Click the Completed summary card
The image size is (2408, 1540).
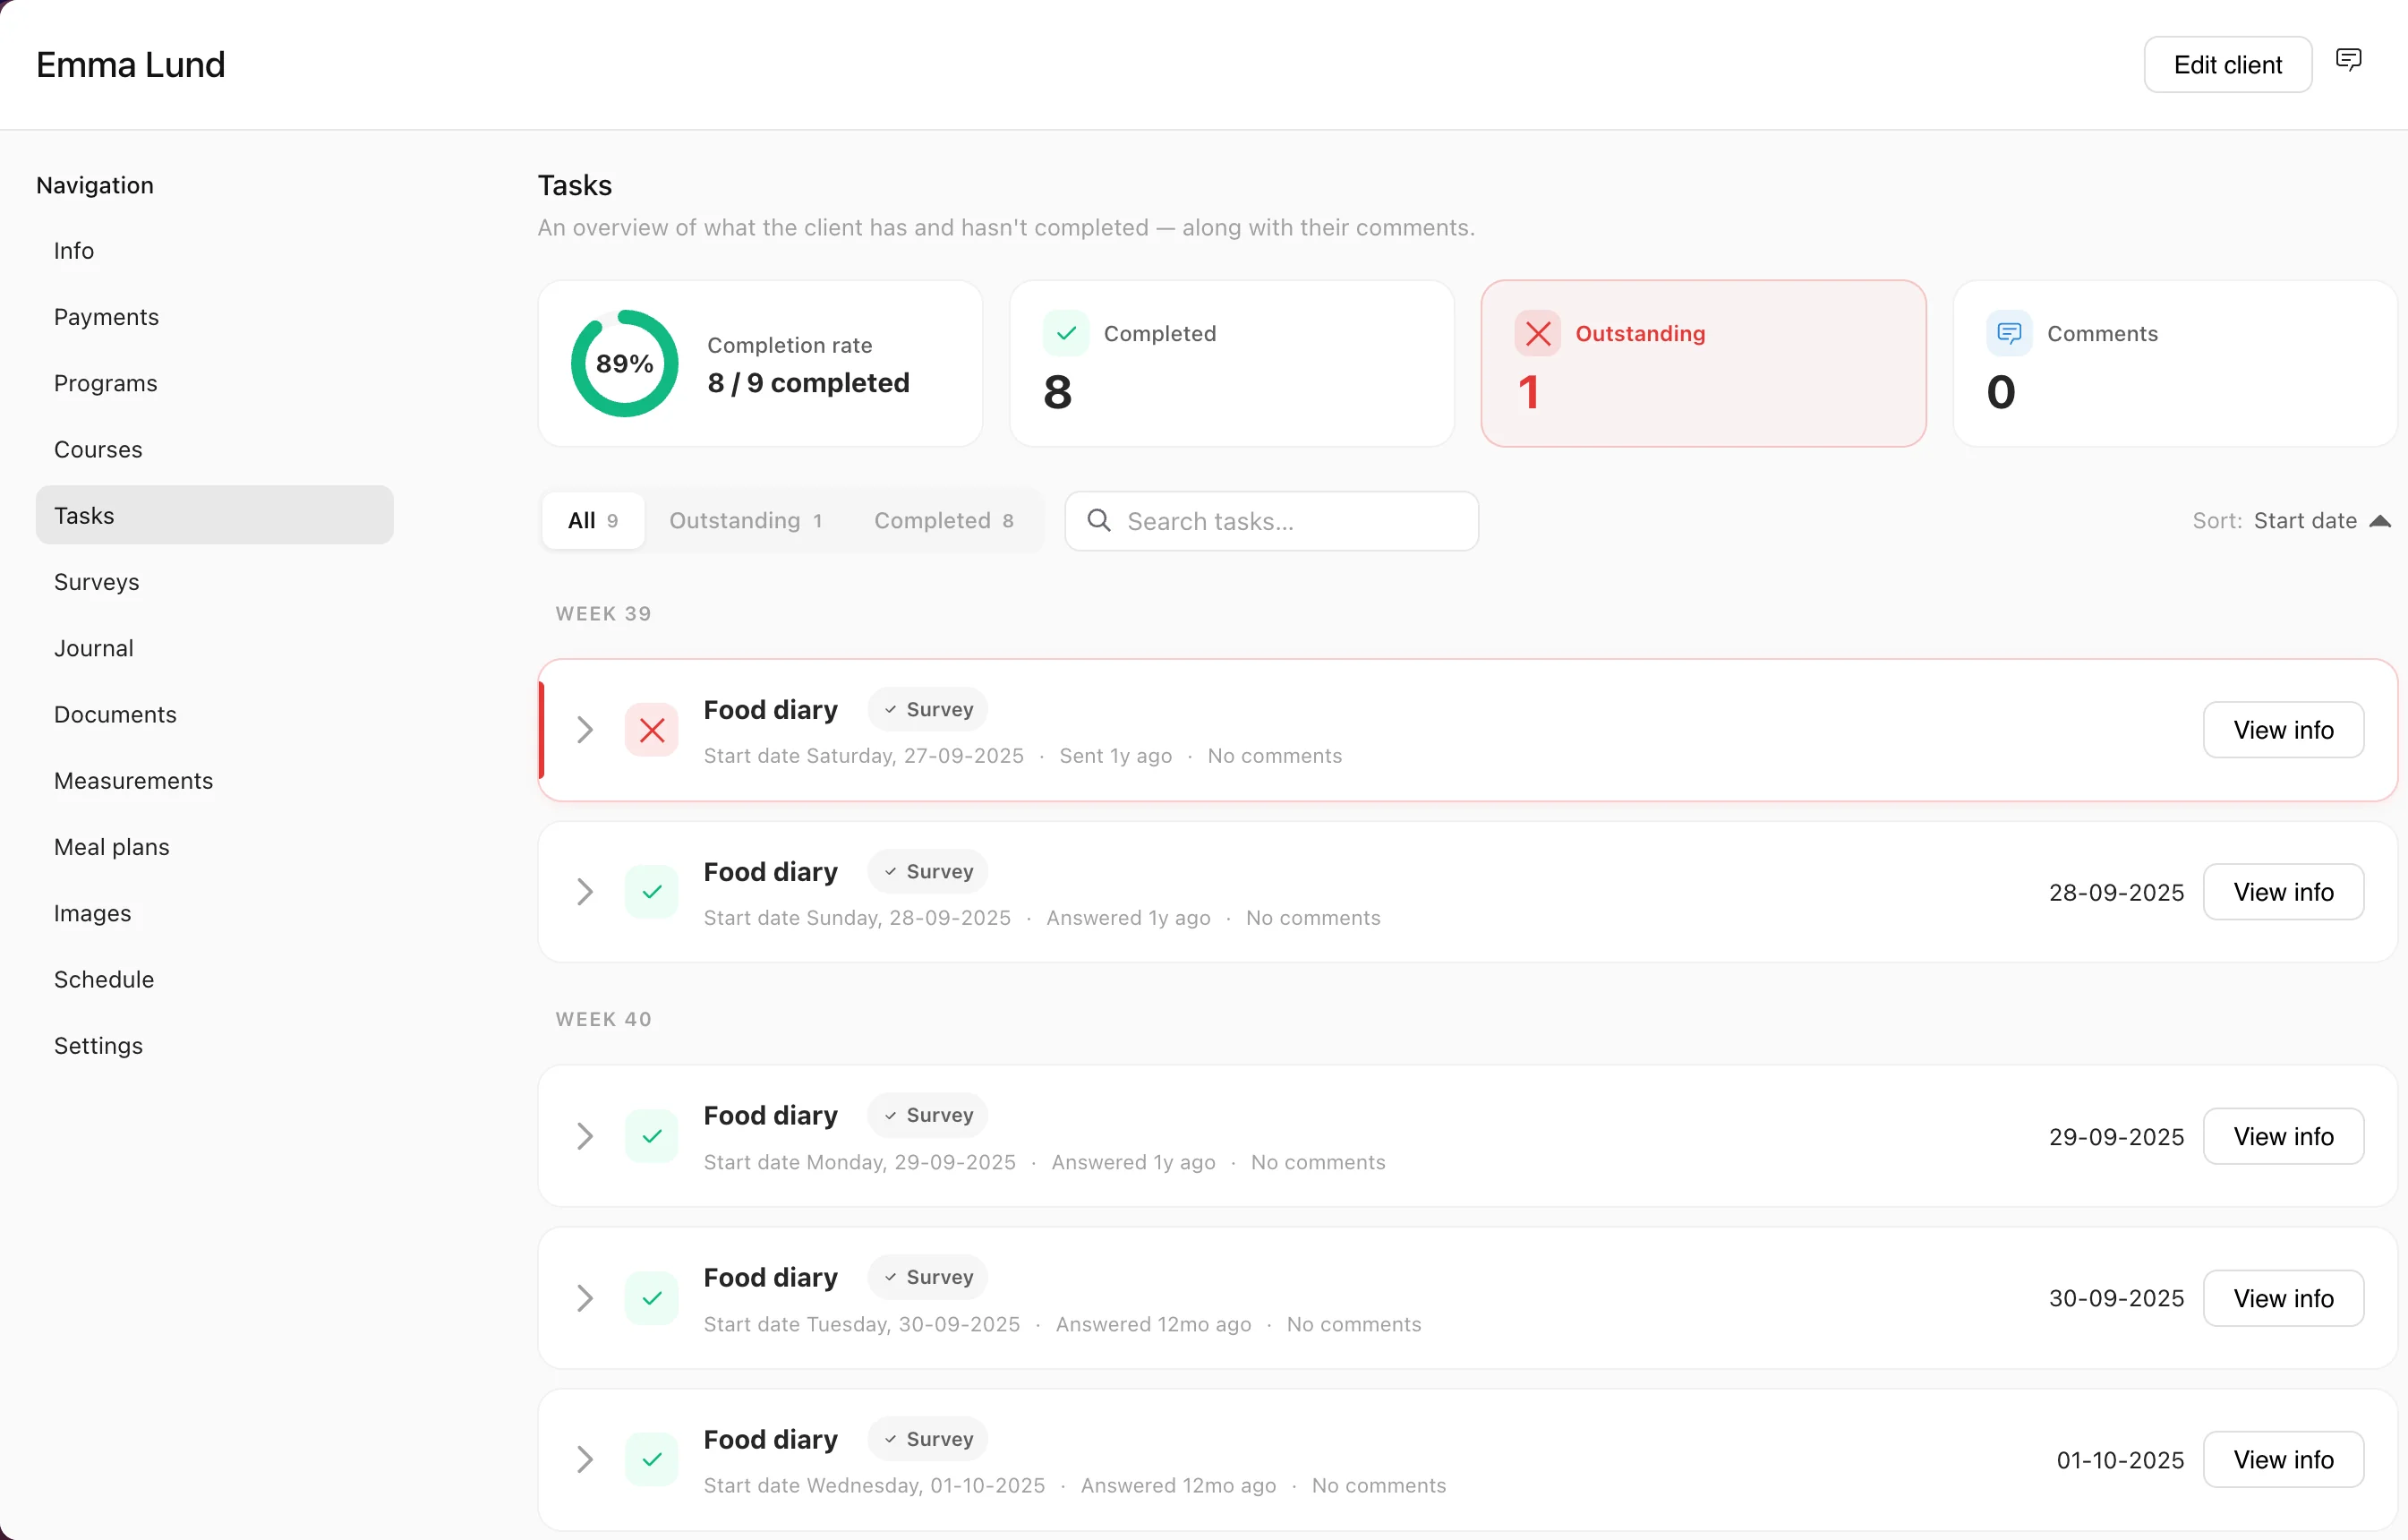pos(1231,363)
